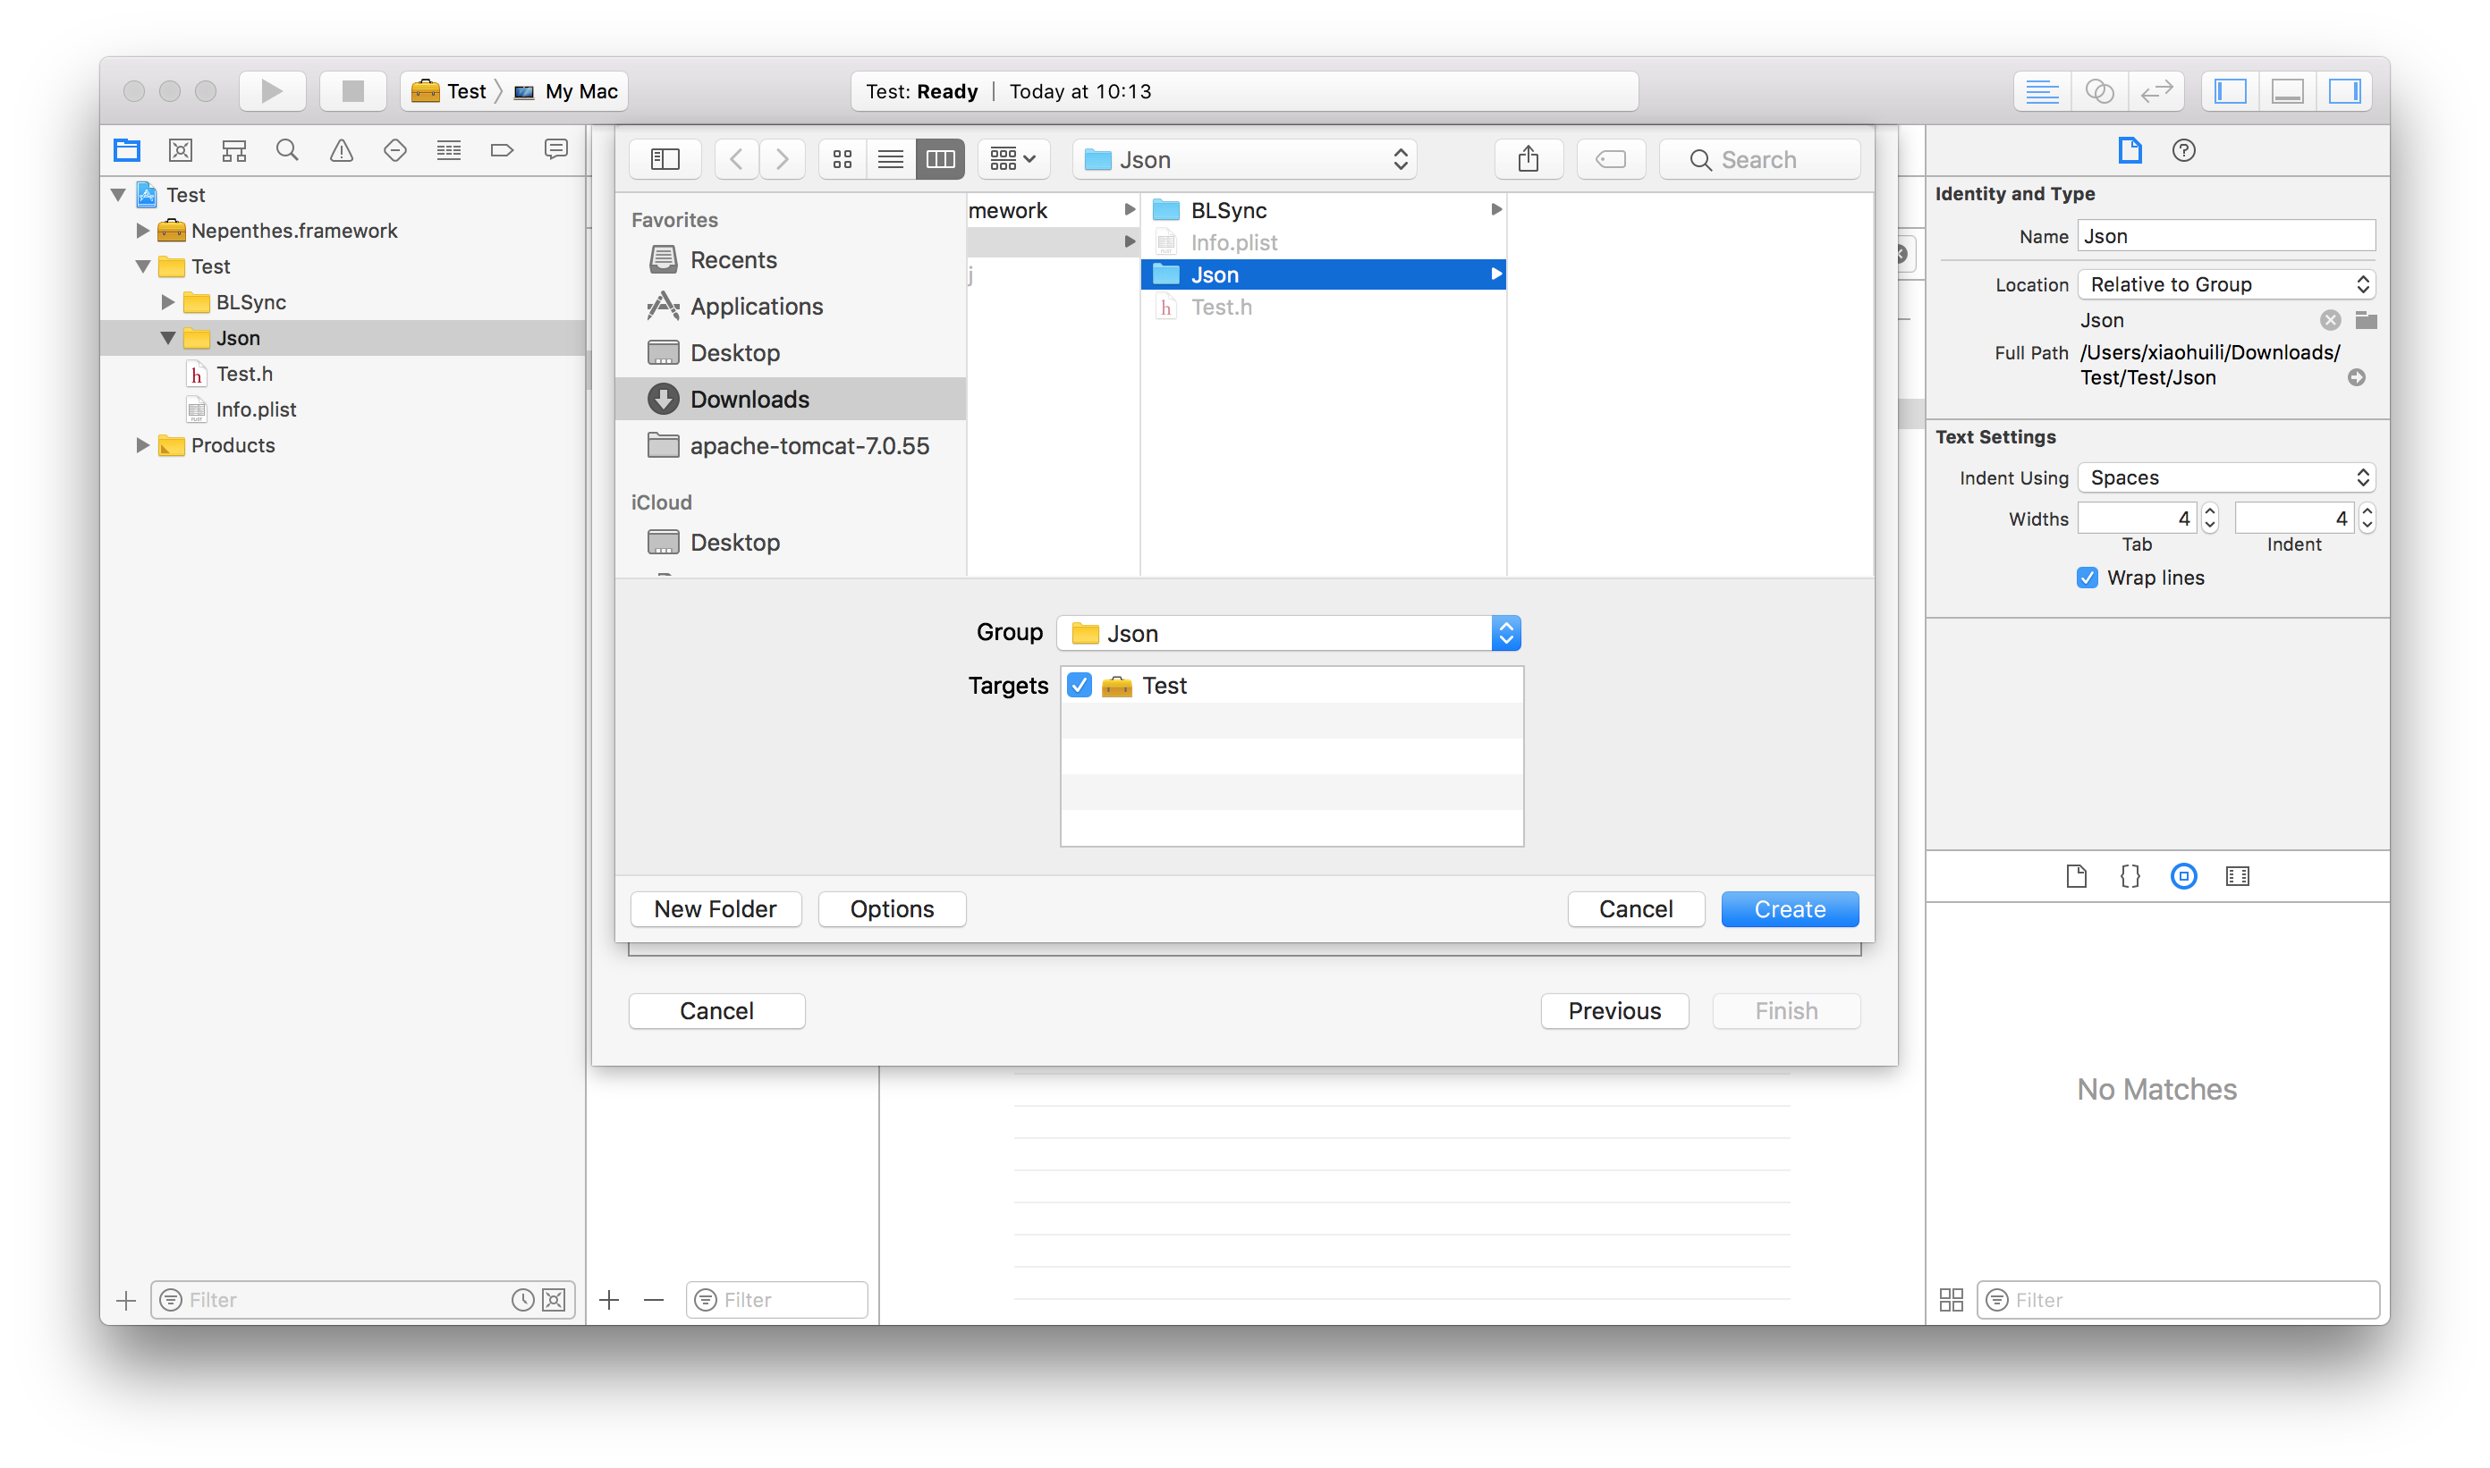This screenshot has width=2490, height=1468.
Task: Cancel the save dialog beside Create
Action: [x=1636, y=909]
